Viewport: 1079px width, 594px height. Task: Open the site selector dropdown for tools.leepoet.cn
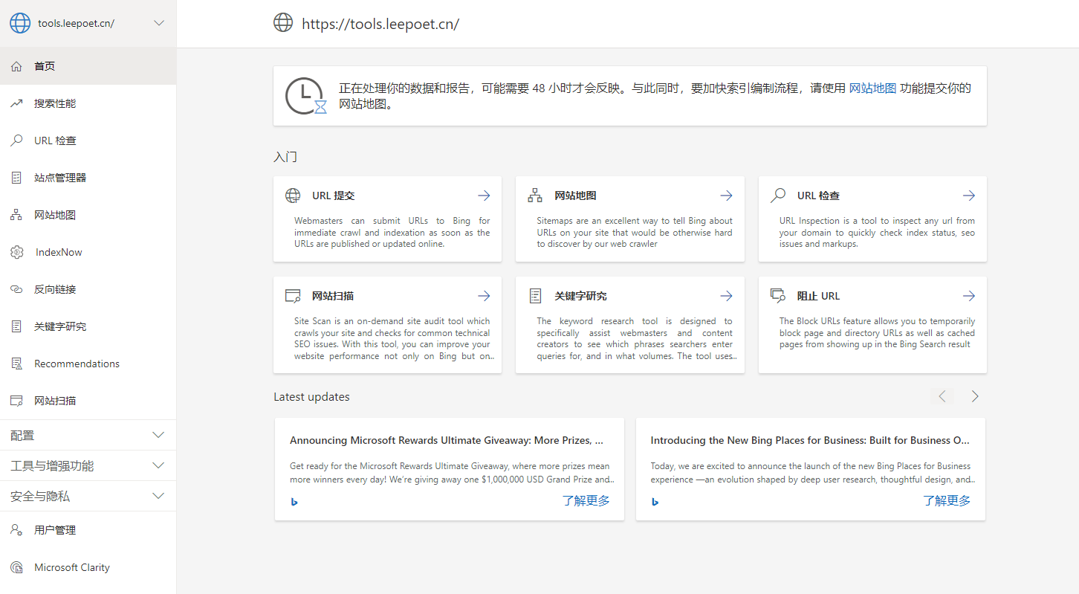pyautogui.click(x=158, y=23)
